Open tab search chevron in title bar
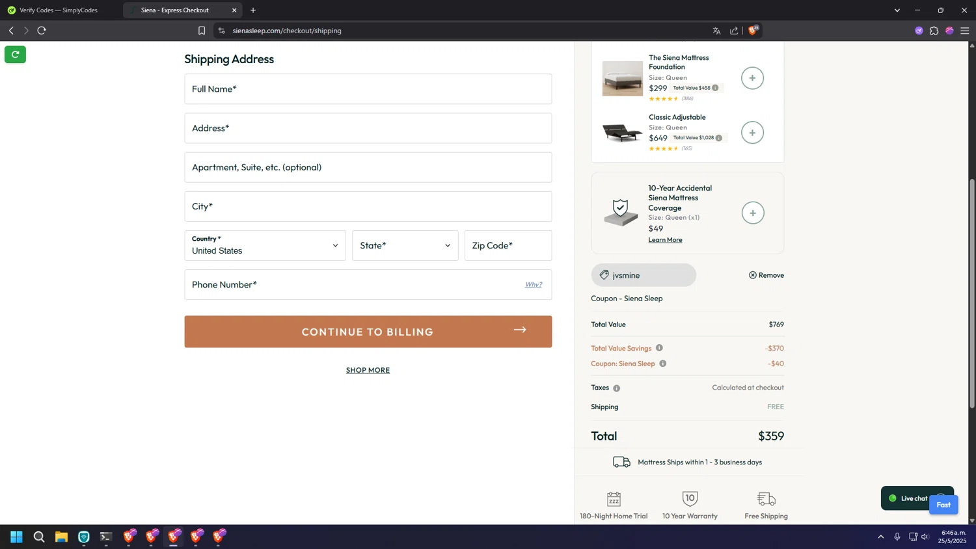The height and width of the screenshot is (549, 976). (x=897, y=10)
